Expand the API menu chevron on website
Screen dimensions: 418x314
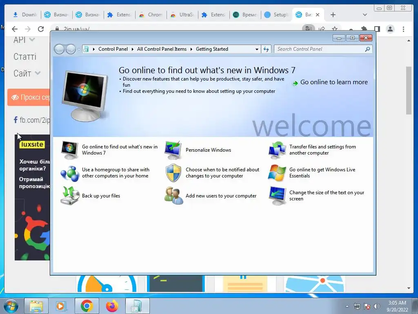(x=32, y=40)
